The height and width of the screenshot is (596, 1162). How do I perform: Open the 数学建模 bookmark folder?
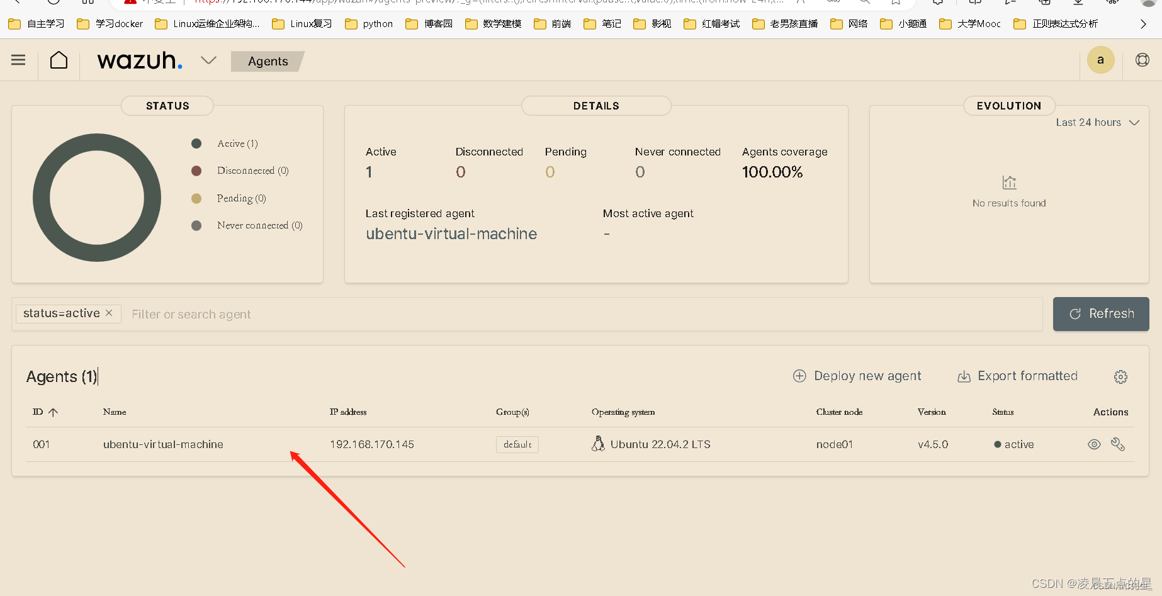pos(494,24)
